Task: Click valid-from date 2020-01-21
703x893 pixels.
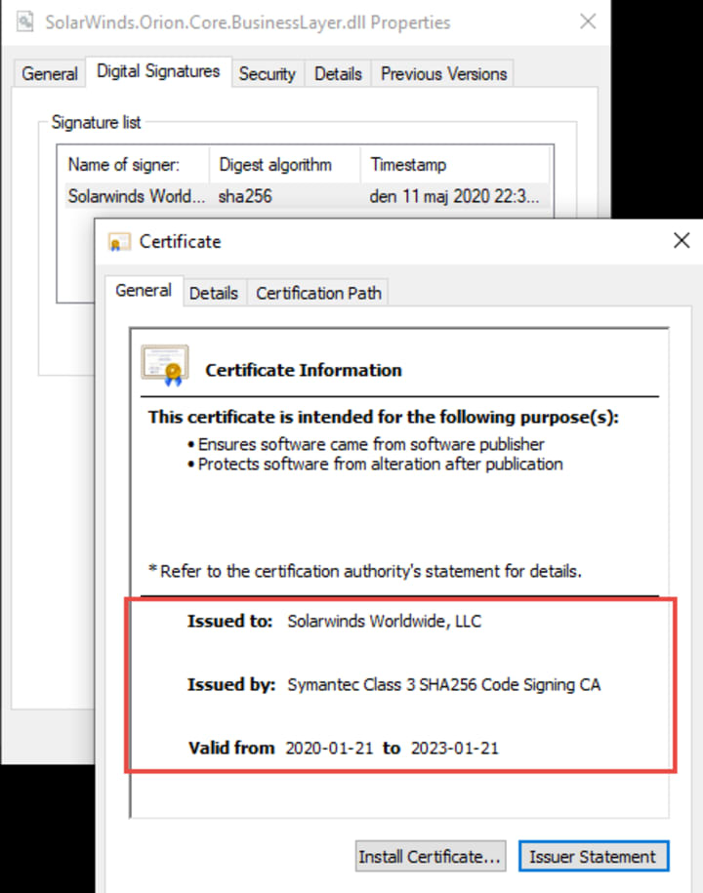Action: 329,748
